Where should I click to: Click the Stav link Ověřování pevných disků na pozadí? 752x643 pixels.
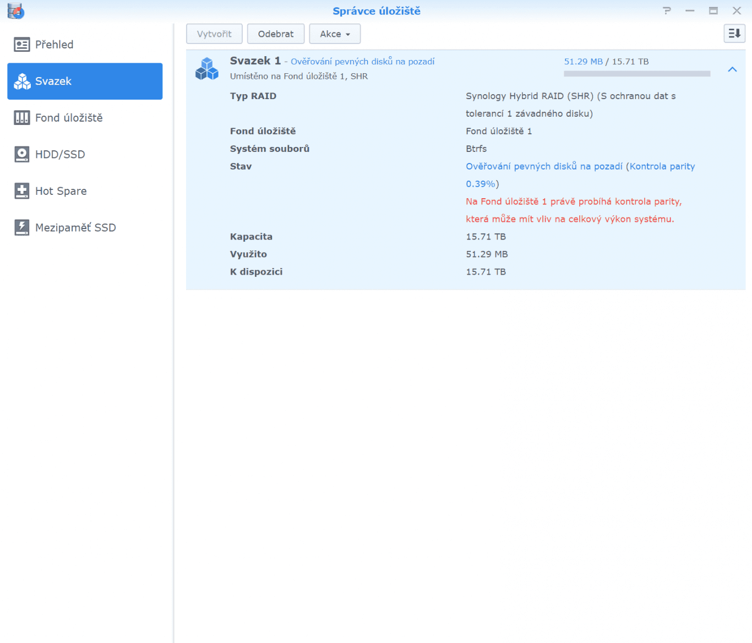click(544, 166)
